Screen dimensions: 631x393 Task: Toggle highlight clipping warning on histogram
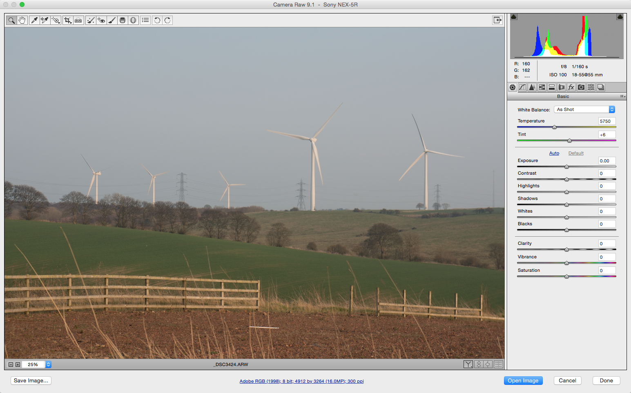coord(620,17)
